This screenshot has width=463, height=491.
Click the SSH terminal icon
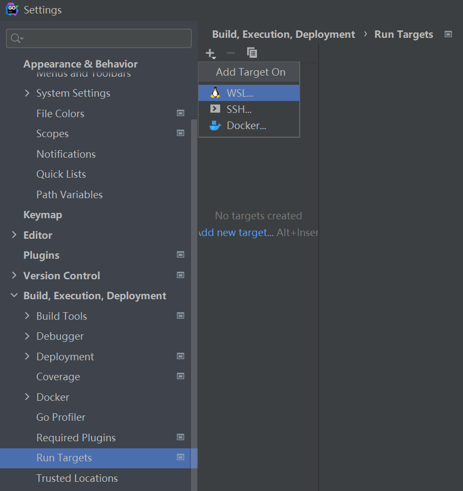[215, 109]
